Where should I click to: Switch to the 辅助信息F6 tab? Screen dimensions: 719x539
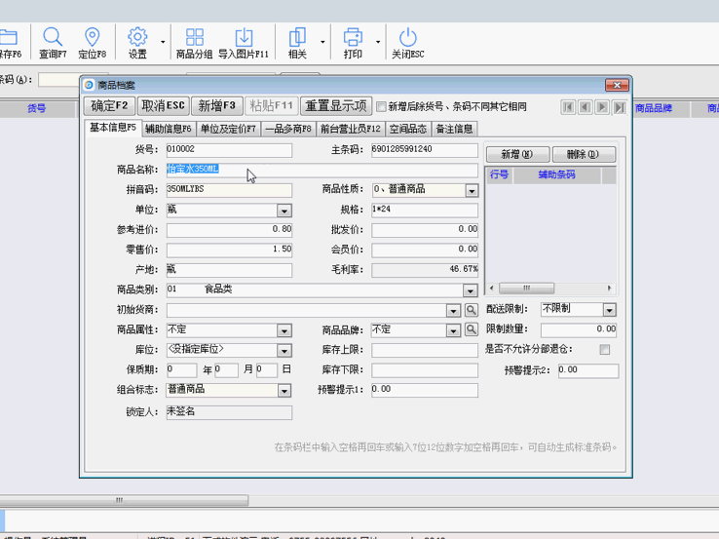tap(169, 129)
